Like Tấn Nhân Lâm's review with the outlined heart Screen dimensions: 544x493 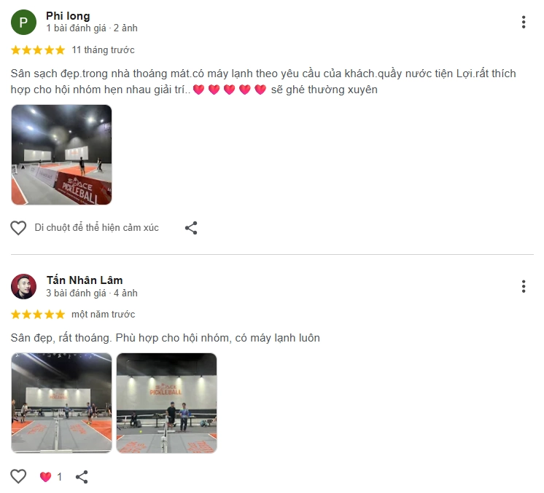pyautogui.click(x=18, y=476)
